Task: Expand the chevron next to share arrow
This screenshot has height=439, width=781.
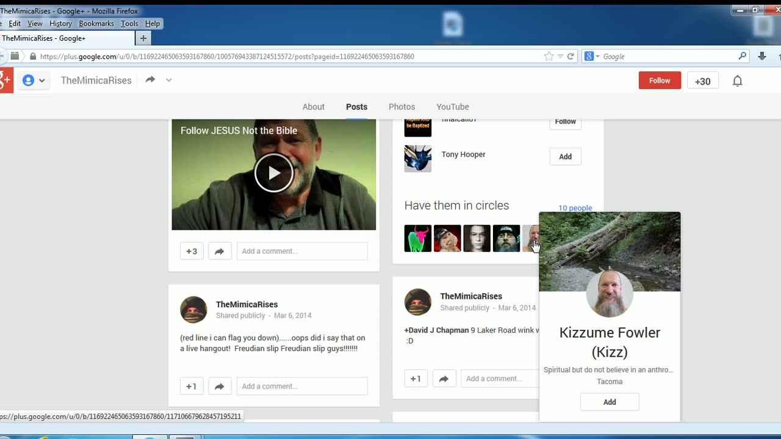Action: [169, 80]
